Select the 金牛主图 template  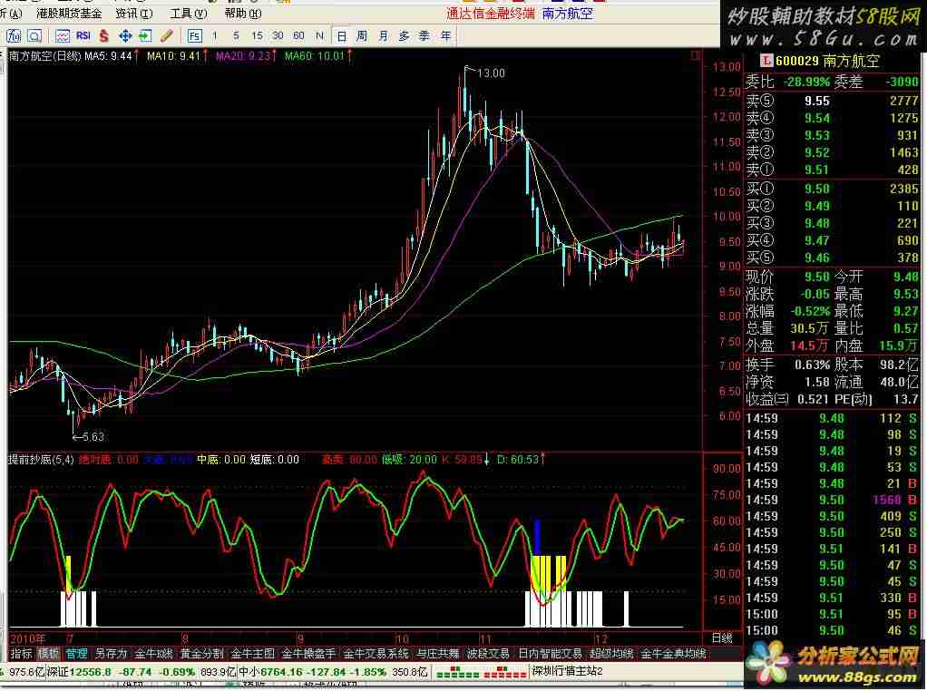(x=252, y=654)
